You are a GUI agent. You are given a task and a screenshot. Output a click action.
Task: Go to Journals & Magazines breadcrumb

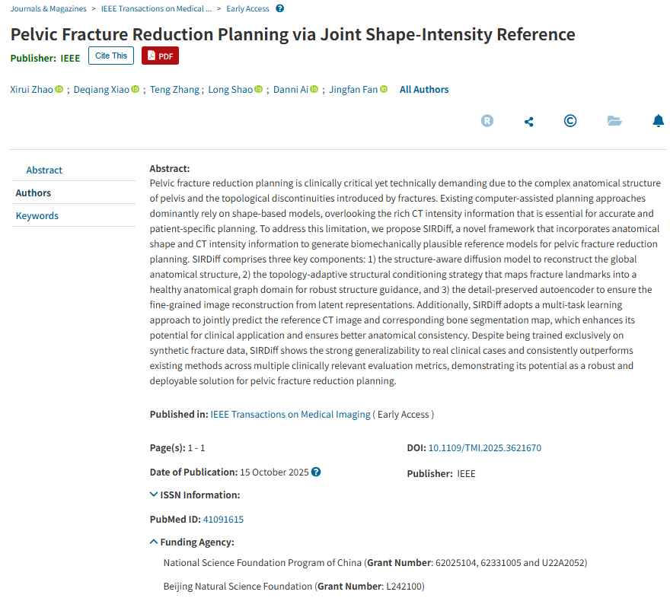49,9
